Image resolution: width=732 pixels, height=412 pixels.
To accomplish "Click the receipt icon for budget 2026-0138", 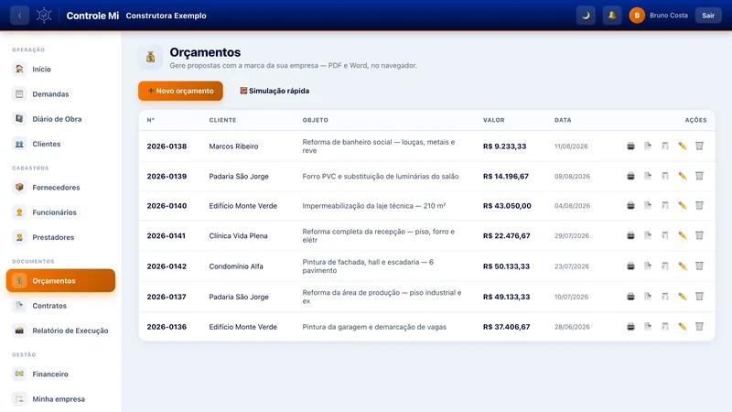I will 665,146.
